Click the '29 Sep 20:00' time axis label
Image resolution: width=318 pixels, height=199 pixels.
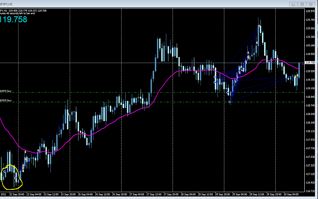(x=274, y=194)
